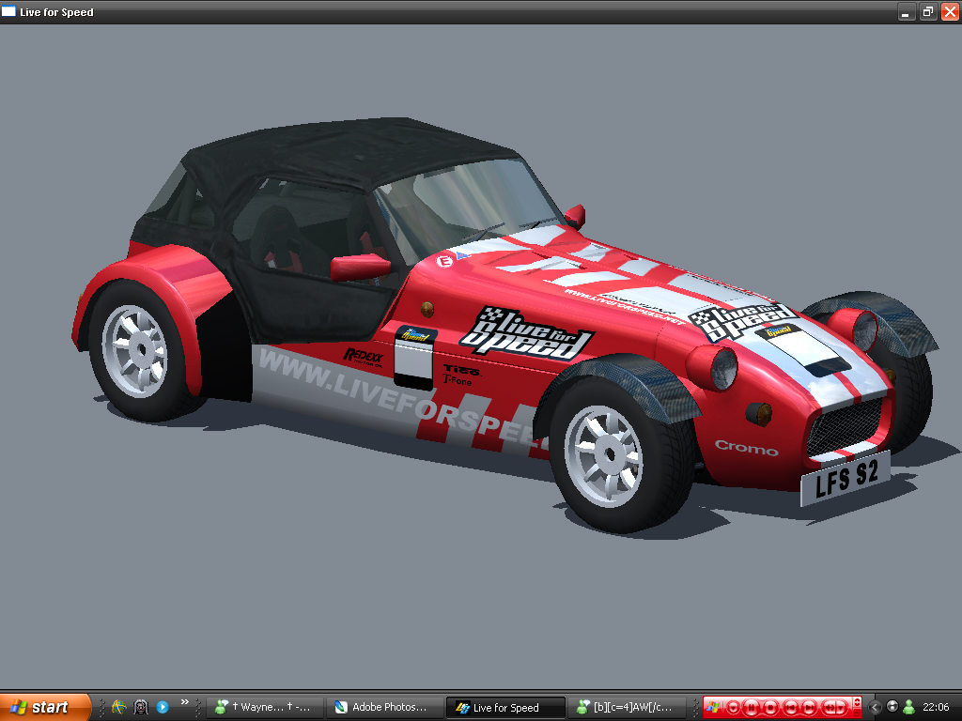Restore the media player from the toolbar
962x721 pixels.
coord(857,713)
